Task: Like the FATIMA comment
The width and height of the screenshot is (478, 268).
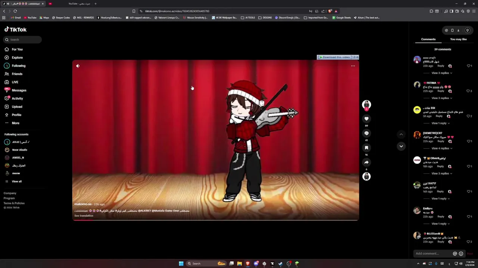Action: pos(468,91)
